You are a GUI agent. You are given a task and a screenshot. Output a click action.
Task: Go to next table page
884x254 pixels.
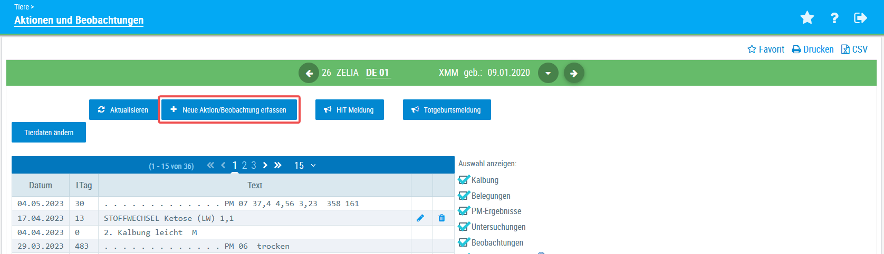[x=265, y=165]
